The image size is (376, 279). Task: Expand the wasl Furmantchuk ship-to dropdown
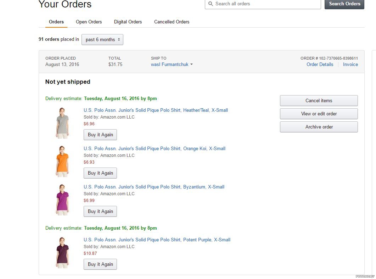(x=172, y=64)
